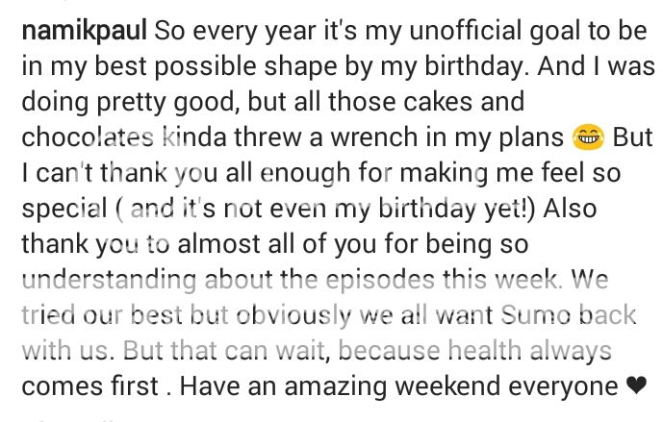This screenshot has width=663, height=422.
Task: Click the word "episodes" in the caption
Action: 373,281
